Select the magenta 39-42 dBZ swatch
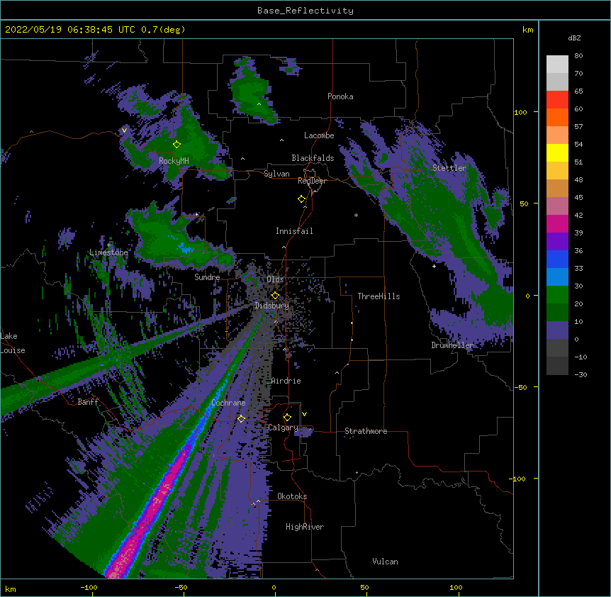 coord(557,223)
